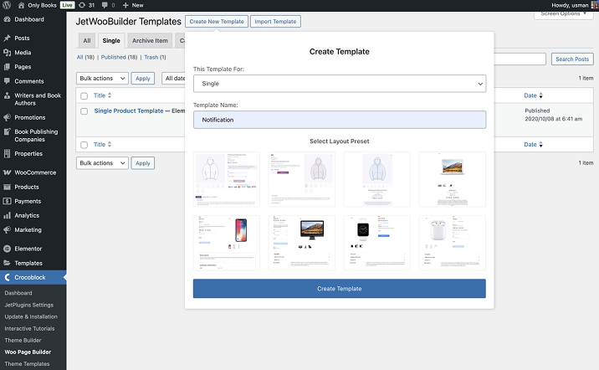599x370 pixels.
Task: Open Properties icon in sidebar
Action: click(x=7, y=154)
